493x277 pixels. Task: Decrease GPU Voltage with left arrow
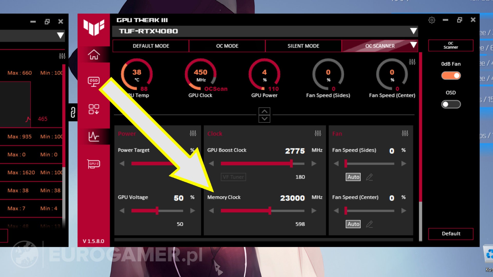pos(122,211)
